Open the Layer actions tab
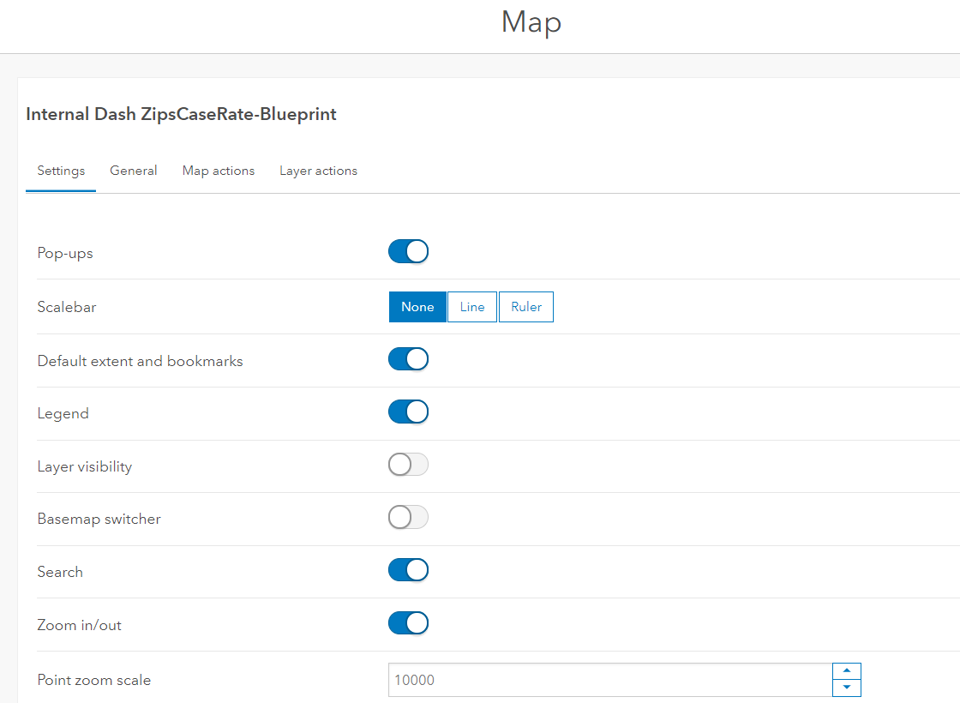The image size is (960, 703). point(318,171)
